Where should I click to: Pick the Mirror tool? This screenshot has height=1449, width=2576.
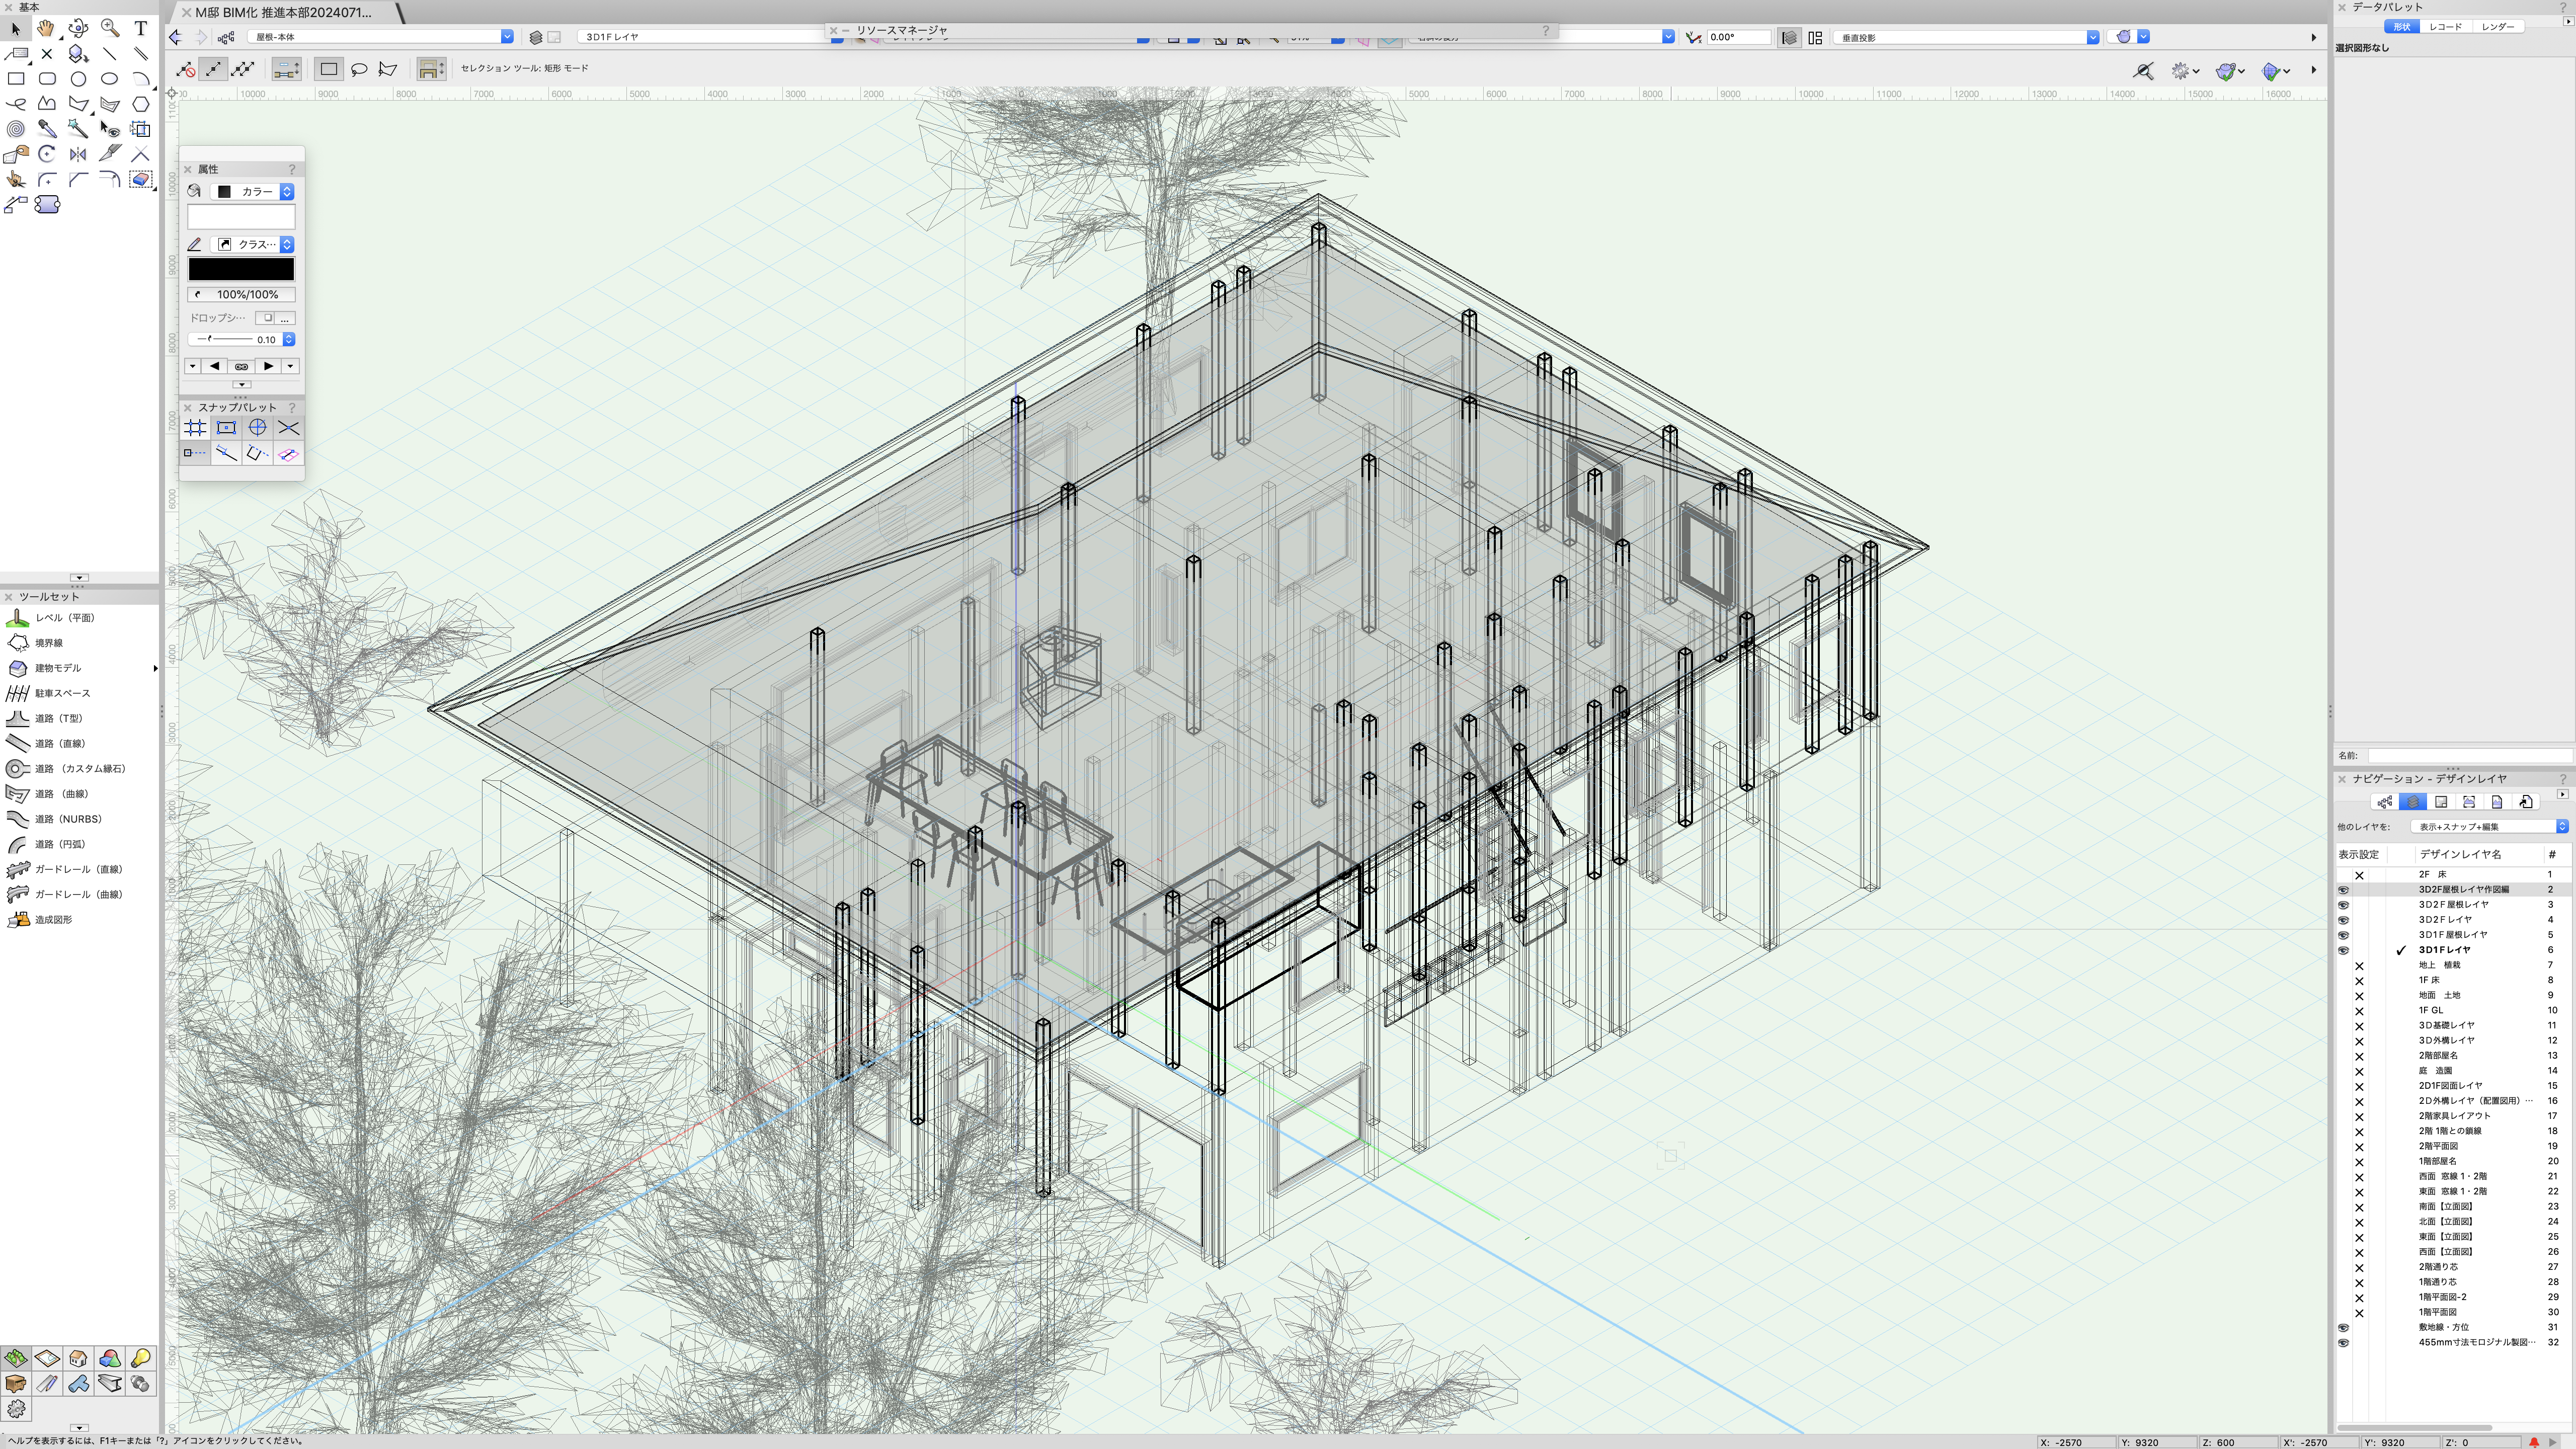[x=78, y=154]
